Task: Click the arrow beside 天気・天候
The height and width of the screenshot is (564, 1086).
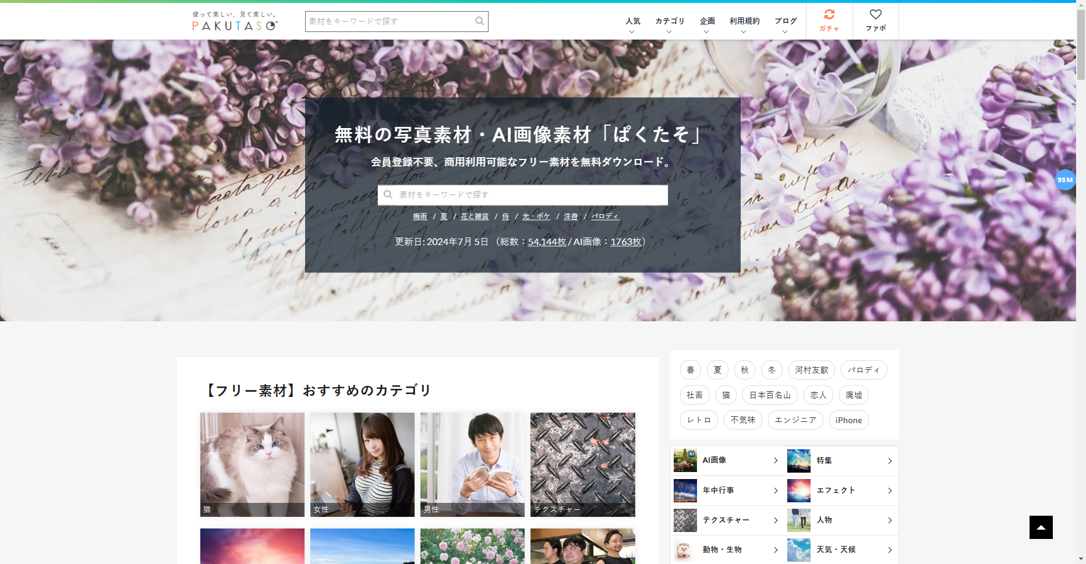Action: [890, 549]
